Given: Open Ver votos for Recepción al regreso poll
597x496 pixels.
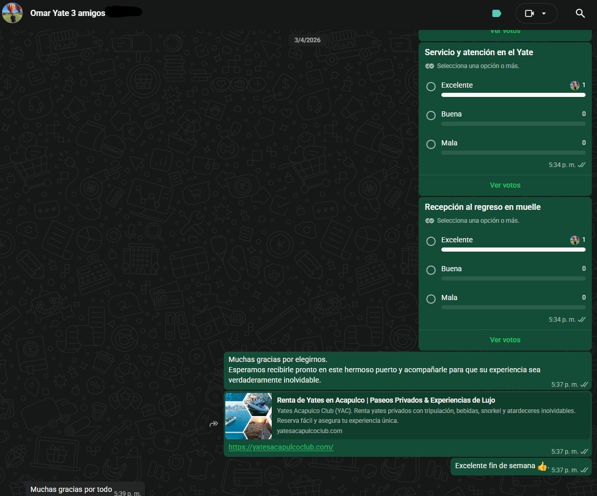Looking at the screenshot, I should tap(505, 340).
